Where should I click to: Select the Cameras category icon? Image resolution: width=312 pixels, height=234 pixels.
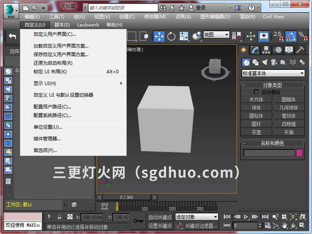pos(274,62)
